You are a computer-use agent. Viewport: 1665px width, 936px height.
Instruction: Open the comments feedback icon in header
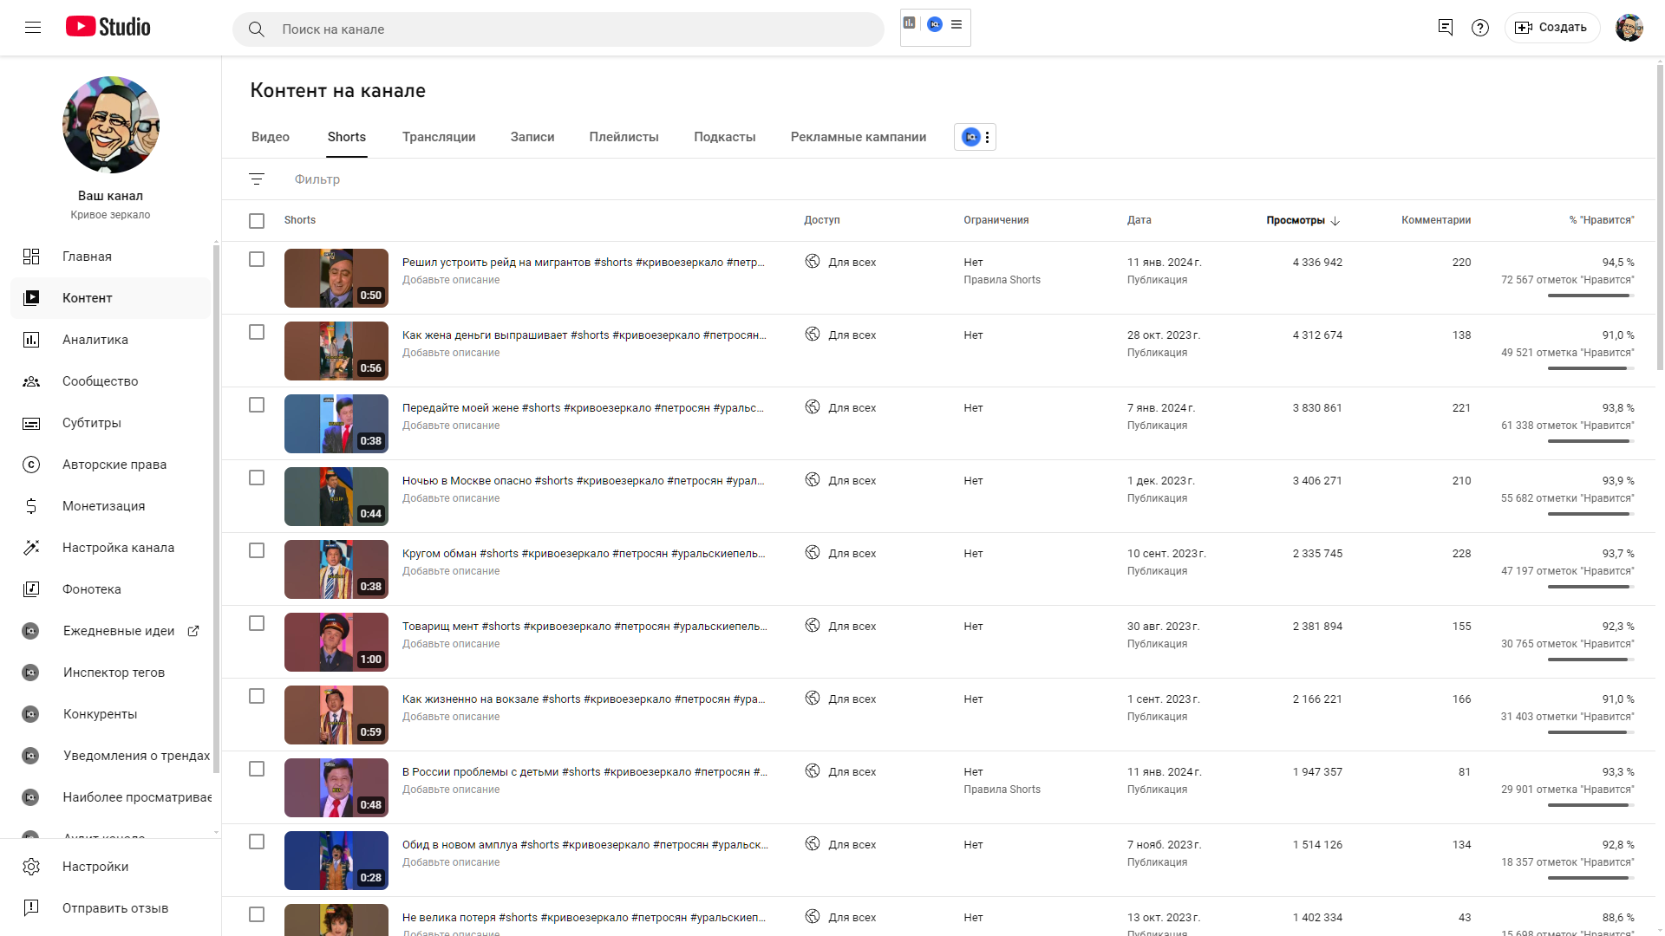pos(1445,28)
